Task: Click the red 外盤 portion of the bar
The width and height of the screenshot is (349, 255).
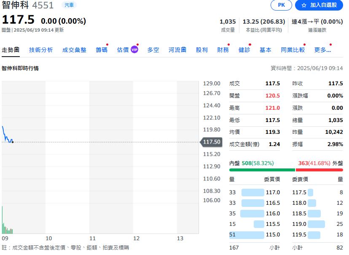Action: [319, 170]
